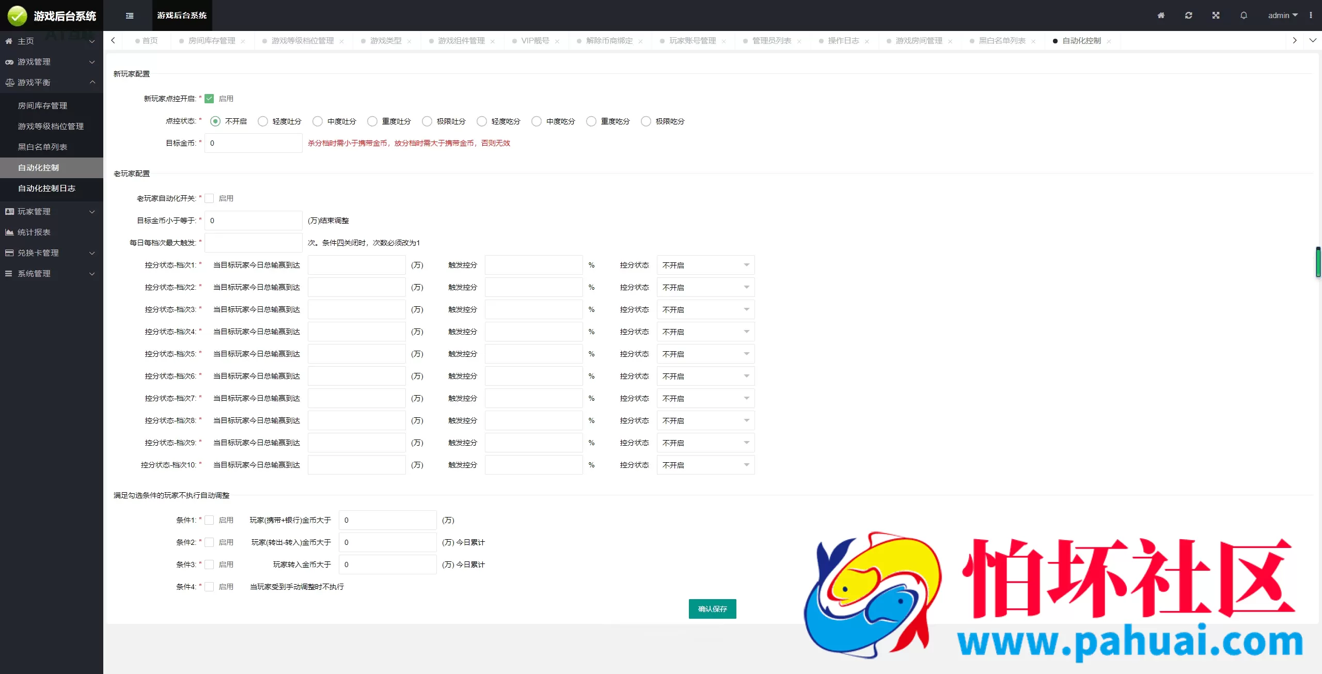Click the 确认保存 button
The width and height of the screenshot is (1322, 674).
pyautogui.click(x=713, y=609)
